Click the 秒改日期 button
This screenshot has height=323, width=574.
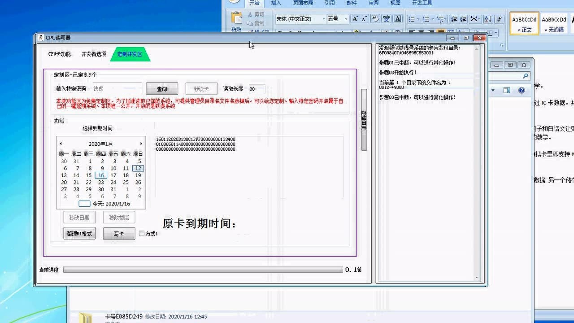tap(79, 218)
